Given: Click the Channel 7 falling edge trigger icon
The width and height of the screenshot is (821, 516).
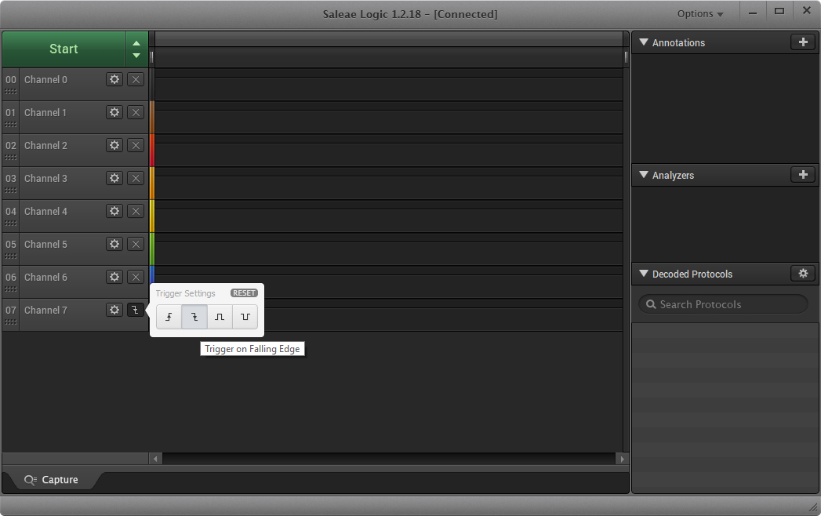Looking at the screenshot, I should click(x=136, y=310).
